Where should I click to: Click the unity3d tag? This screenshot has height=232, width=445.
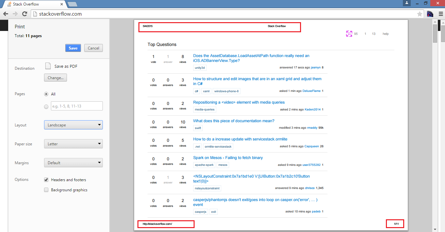(x=200, y=68)
